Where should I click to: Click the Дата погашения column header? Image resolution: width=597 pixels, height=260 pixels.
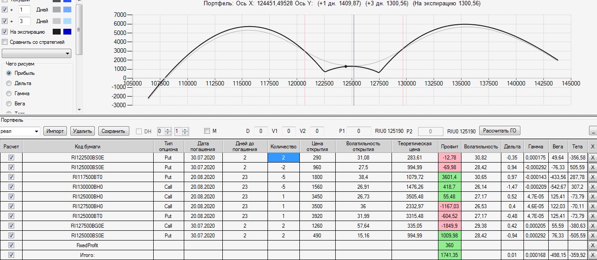pos(203,146)
